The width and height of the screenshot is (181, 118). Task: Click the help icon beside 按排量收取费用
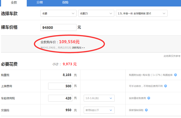click(149, 98)
